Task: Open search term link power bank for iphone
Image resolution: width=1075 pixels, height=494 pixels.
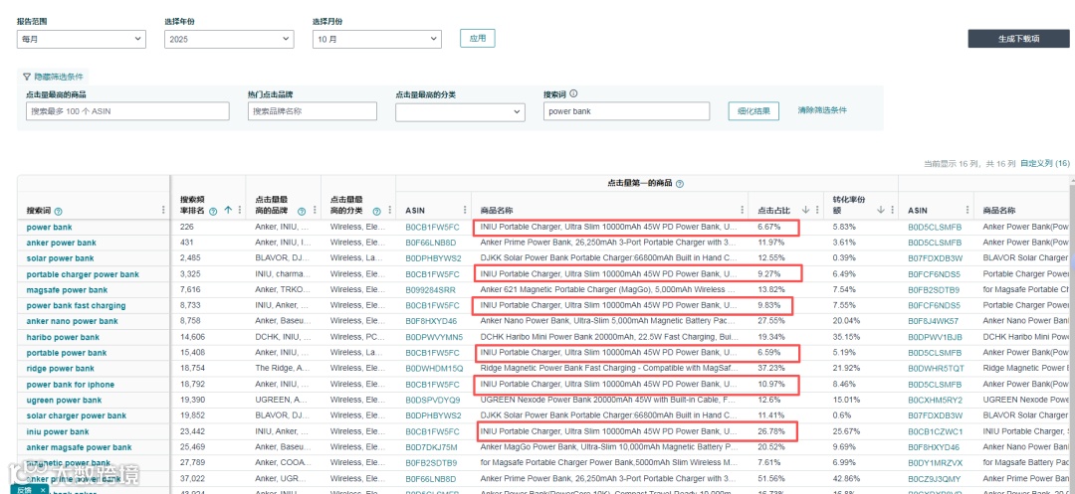Action: (x=70, y=385)
